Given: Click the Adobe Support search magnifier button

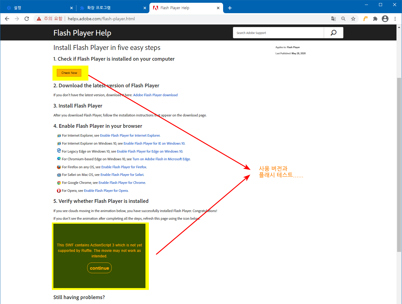Looking at the screenshot, I should (334, 33).
